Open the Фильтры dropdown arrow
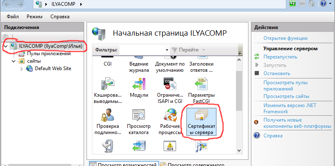The height and width of the screenshot is (166, 335). click(167, 50)
